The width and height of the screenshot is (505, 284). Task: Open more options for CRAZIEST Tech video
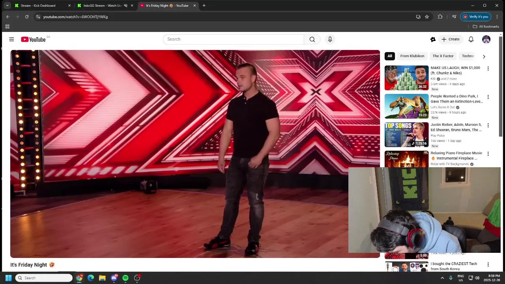point(488,265)
